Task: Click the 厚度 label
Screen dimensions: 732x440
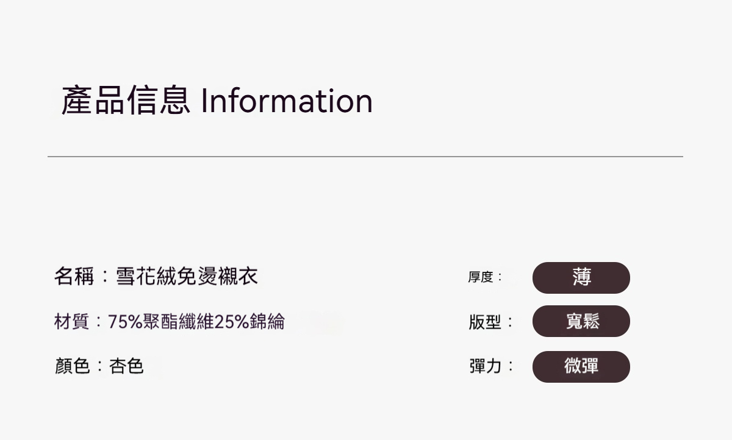Action: tap(481, 277)
